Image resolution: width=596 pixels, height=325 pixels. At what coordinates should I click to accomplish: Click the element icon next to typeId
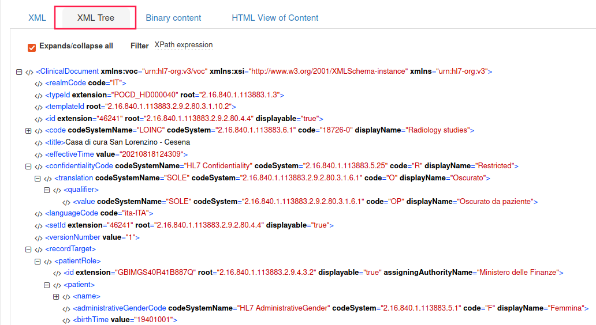(38, 95)
